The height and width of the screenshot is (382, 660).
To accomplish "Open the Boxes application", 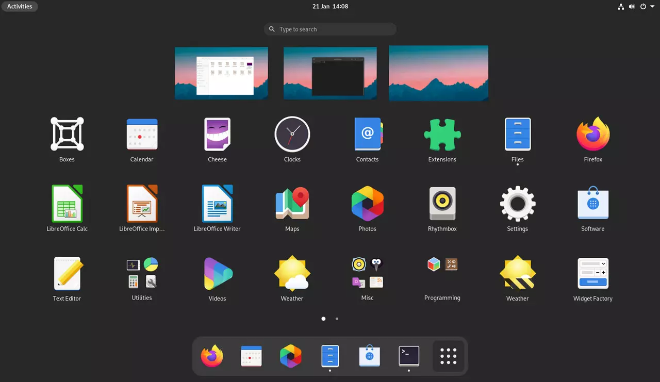I will coord(67,135).
